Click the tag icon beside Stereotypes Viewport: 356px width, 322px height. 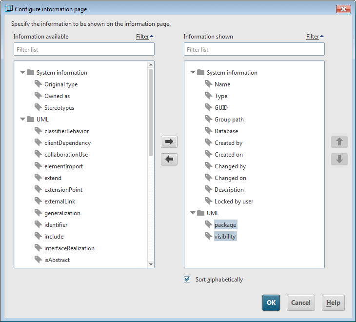coord(39,107)
